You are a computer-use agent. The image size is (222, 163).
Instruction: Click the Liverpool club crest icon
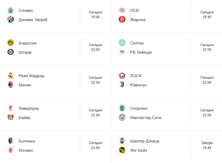coord(10,108)
